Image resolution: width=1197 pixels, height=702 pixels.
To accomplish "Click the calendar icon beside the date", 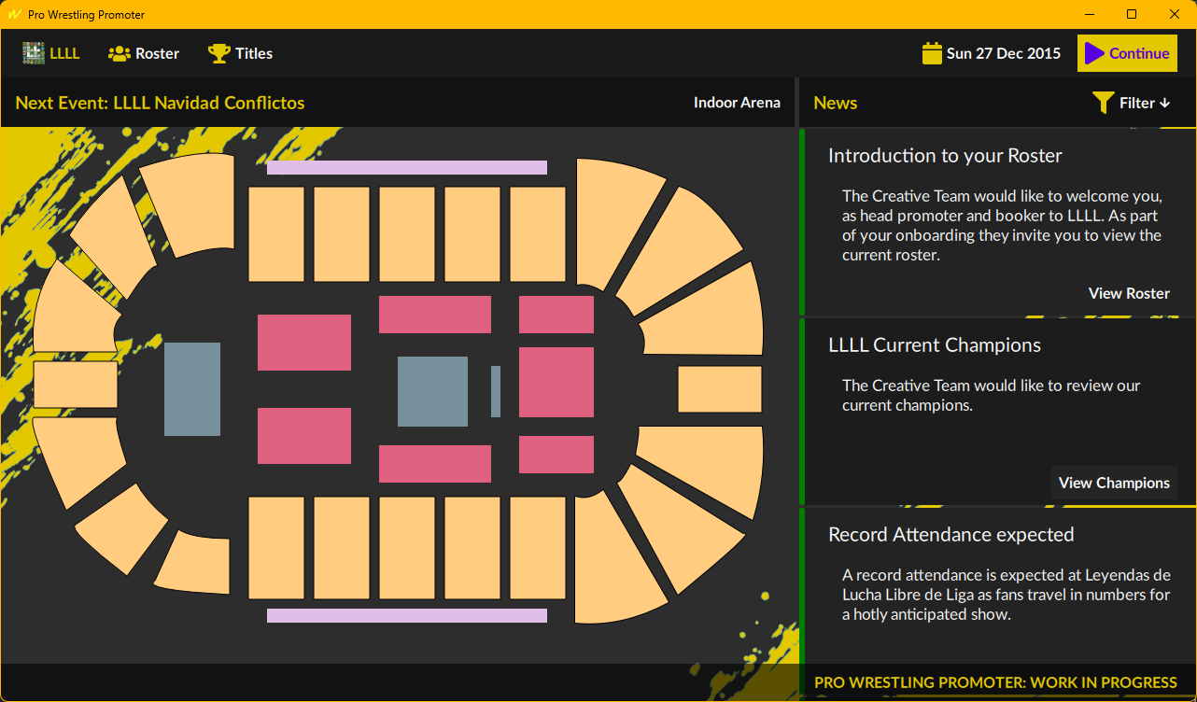I will tap(932, 53).
